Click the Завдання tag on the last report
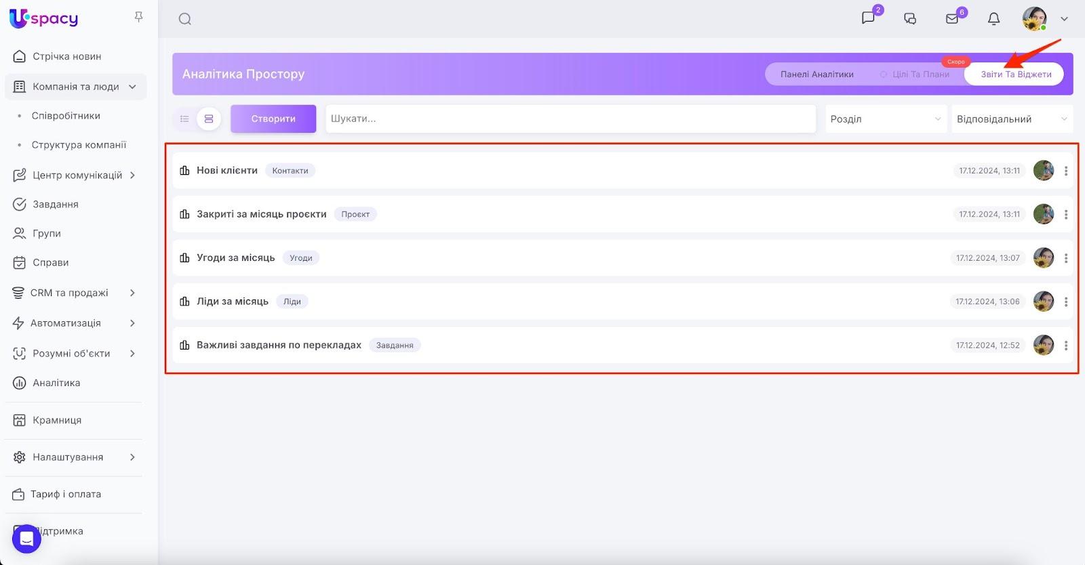 [x=395, y=346]
